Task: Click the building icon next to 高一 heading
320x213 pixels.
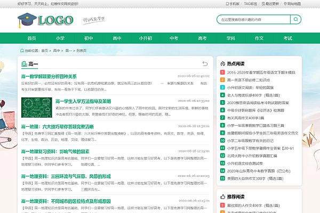Action: point(23,64)
